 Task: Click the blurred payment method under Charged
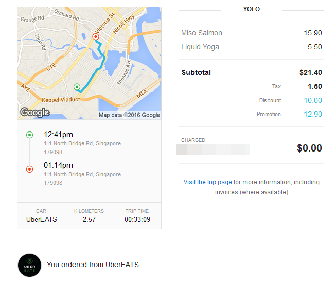click(x=213, y=149)
